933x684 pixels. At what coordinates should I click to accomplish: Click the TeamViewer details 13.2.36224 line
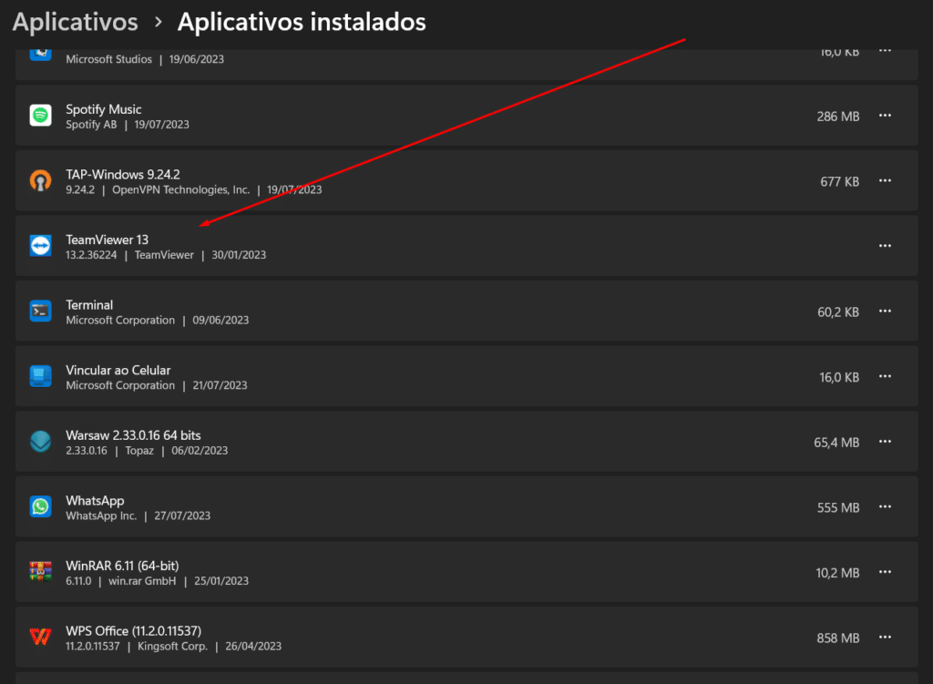coord(166,255)
